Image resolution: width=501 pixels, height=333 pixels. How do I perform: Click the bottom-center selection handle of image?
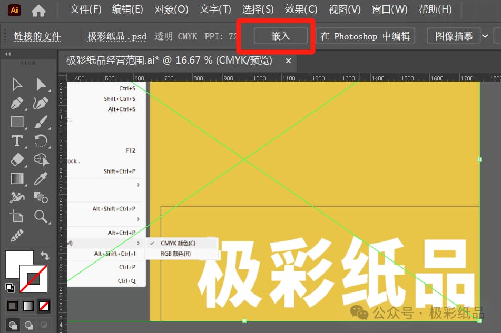[244, 321]
